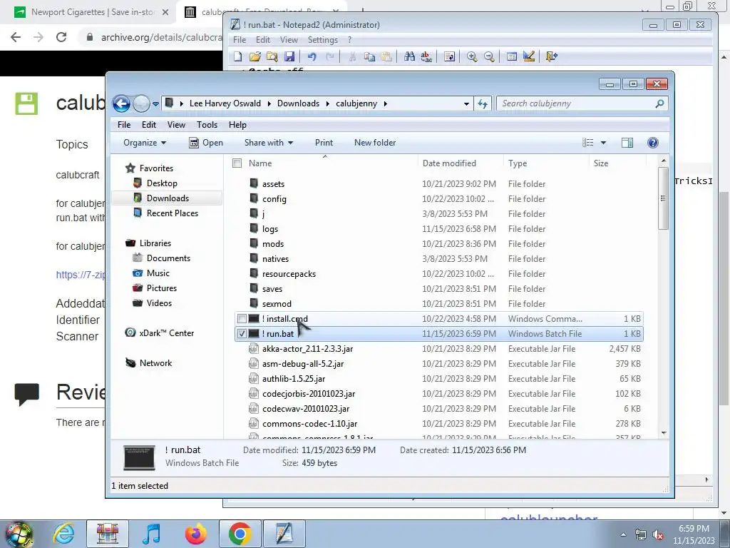Click Exit icon in Notepad2 toolbar
The image size is (730, 548).
coord(551,56)
